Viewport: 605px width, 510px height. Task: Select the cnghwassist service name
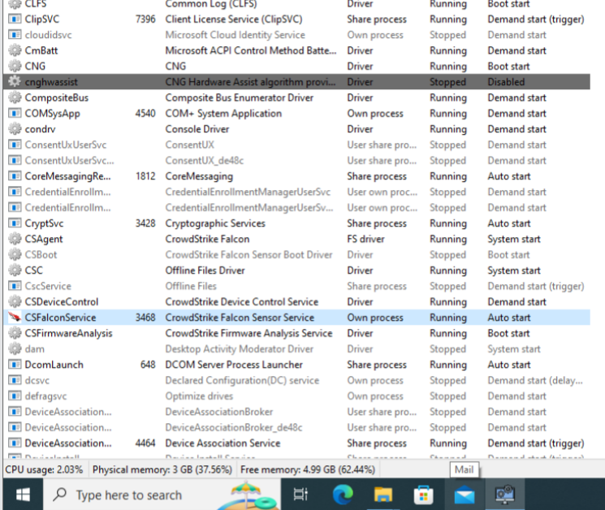(51, 82)
